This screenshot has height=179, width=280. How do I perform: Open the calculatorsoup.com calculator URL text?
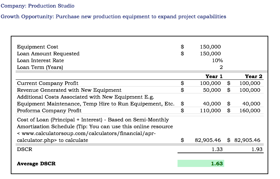point(86,137)
